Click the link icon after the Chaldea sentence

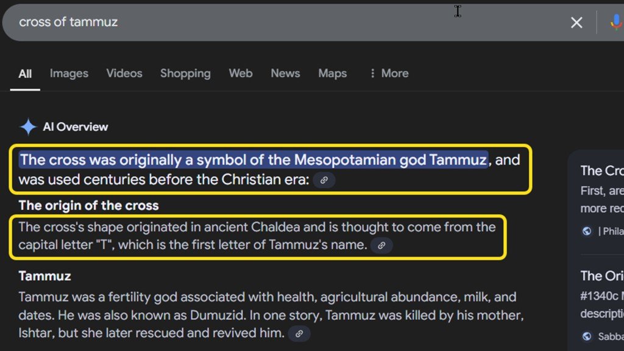pyautogui.click(x=382, y=246)
